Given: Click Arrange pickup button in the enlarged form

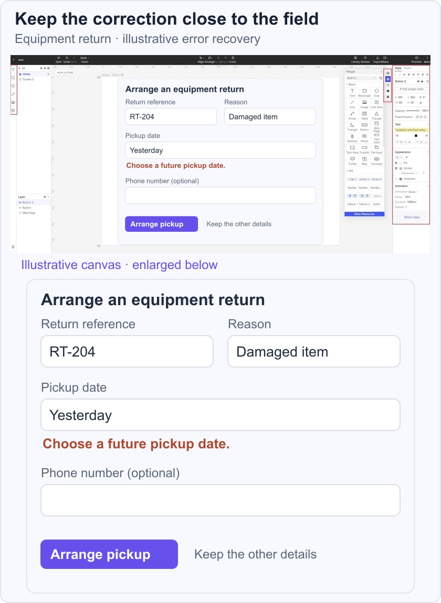Looking at the screenshot, I should pyautogui.click(x=109, y=554).
